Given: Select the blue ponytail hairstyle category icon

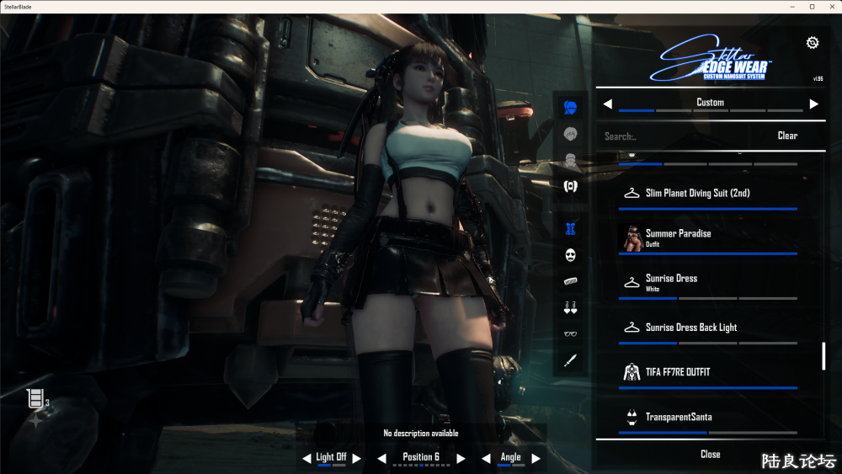Looking at the screenshot, I should (570, 108).
